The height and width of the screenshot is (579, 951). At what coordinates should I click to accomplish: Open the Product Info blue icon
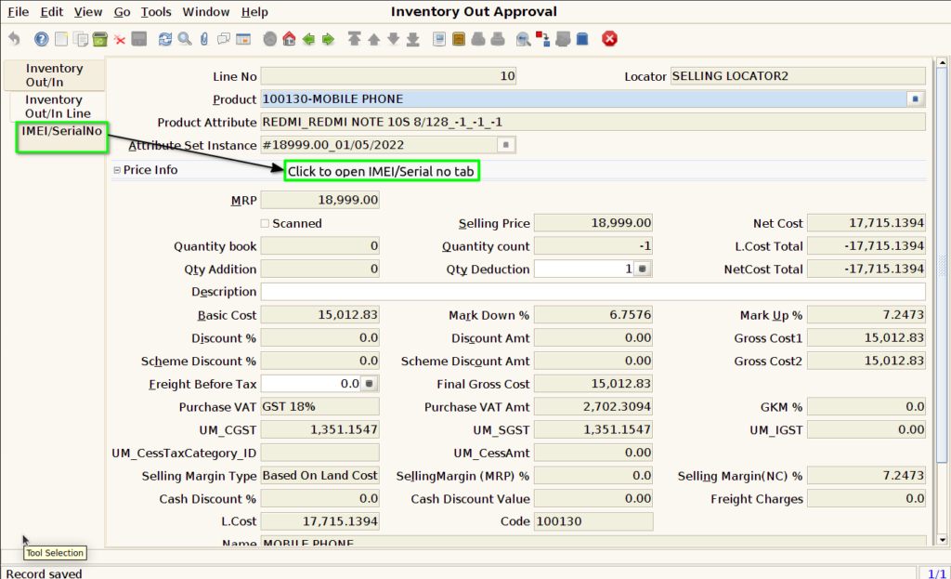coord(582,39)
